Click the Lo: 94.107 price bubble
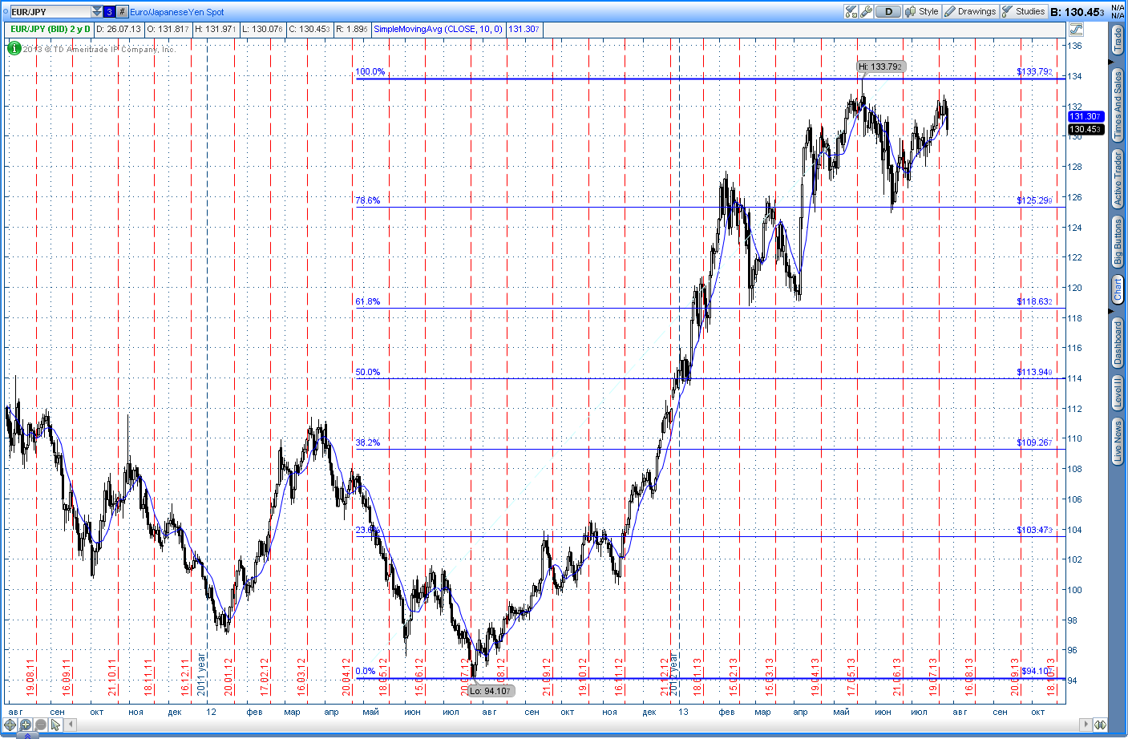This screenshot has width=1128, height=739. click(491, 691)
